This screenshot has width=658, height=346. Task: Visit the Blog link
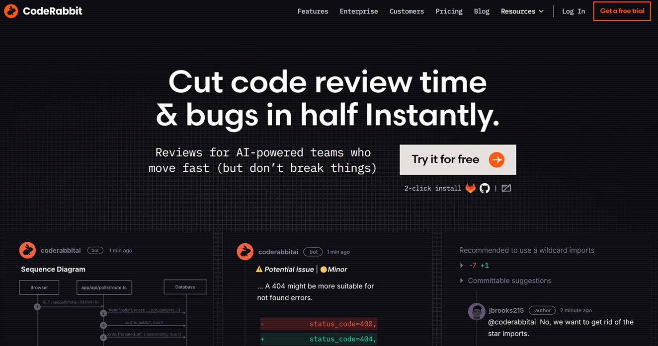click(x=481, y=11)
